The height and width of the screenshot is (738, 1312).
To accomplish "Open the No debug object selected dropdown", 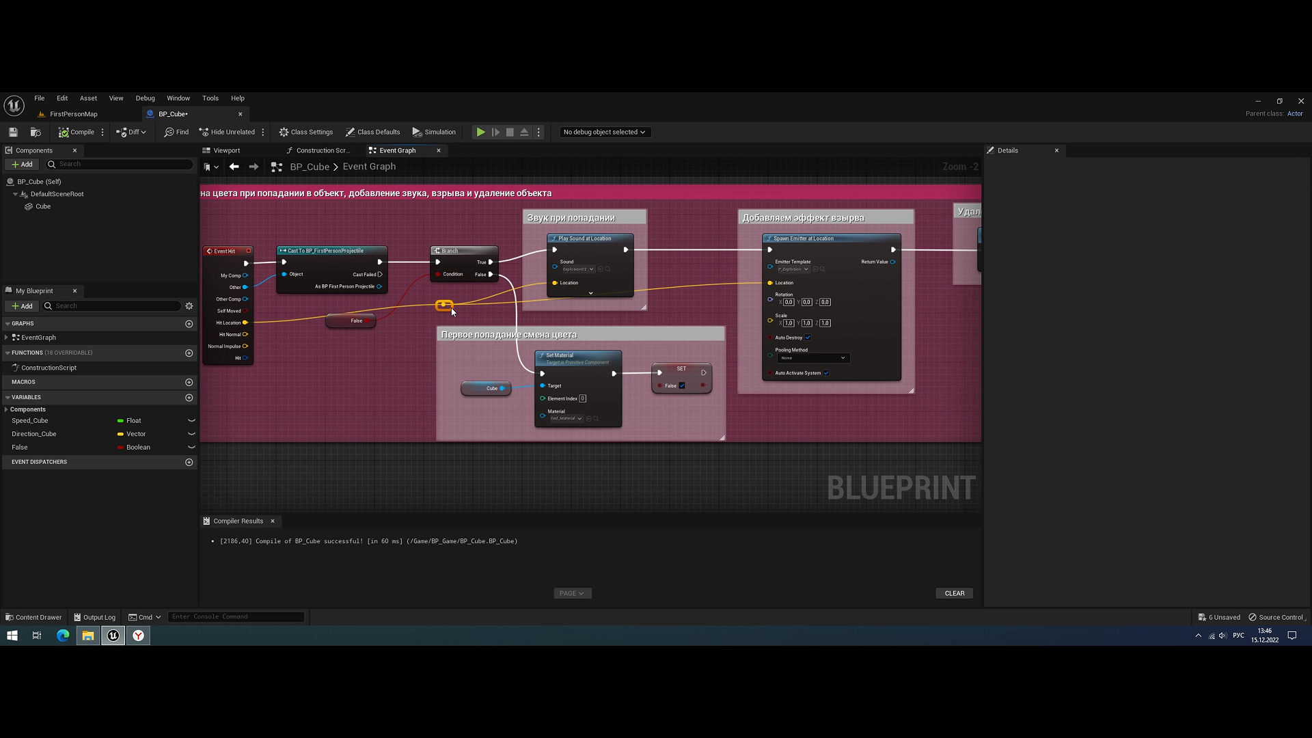I will (x=604, y=132).
